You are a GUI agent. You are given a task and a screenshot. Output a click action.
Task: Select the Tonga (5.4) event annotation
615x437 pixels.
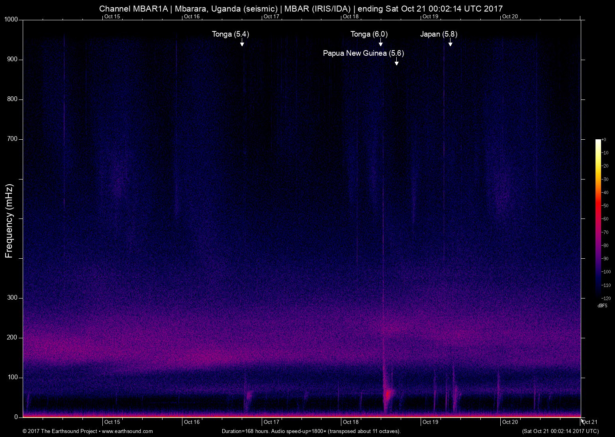point(230,34)
